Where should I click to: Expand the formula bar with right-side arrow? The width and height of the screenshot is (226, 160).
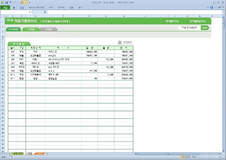click(x=224, y=12)
